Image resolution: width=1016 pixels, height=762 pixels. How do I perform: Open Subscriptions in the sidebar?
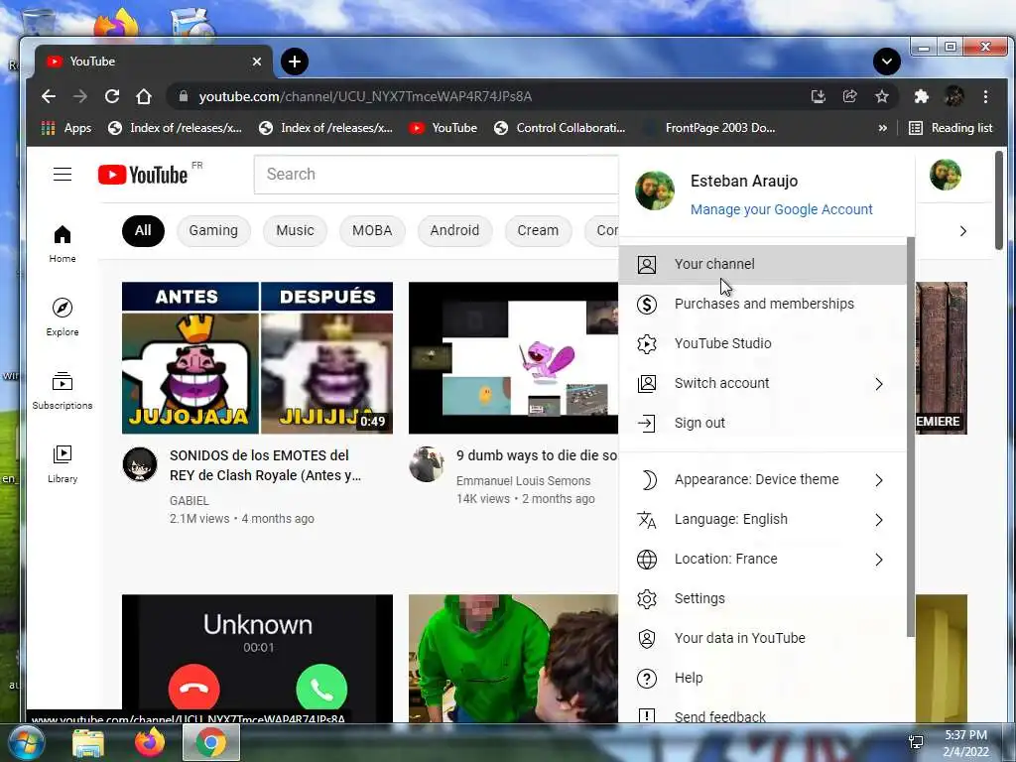tap(63, 390)
